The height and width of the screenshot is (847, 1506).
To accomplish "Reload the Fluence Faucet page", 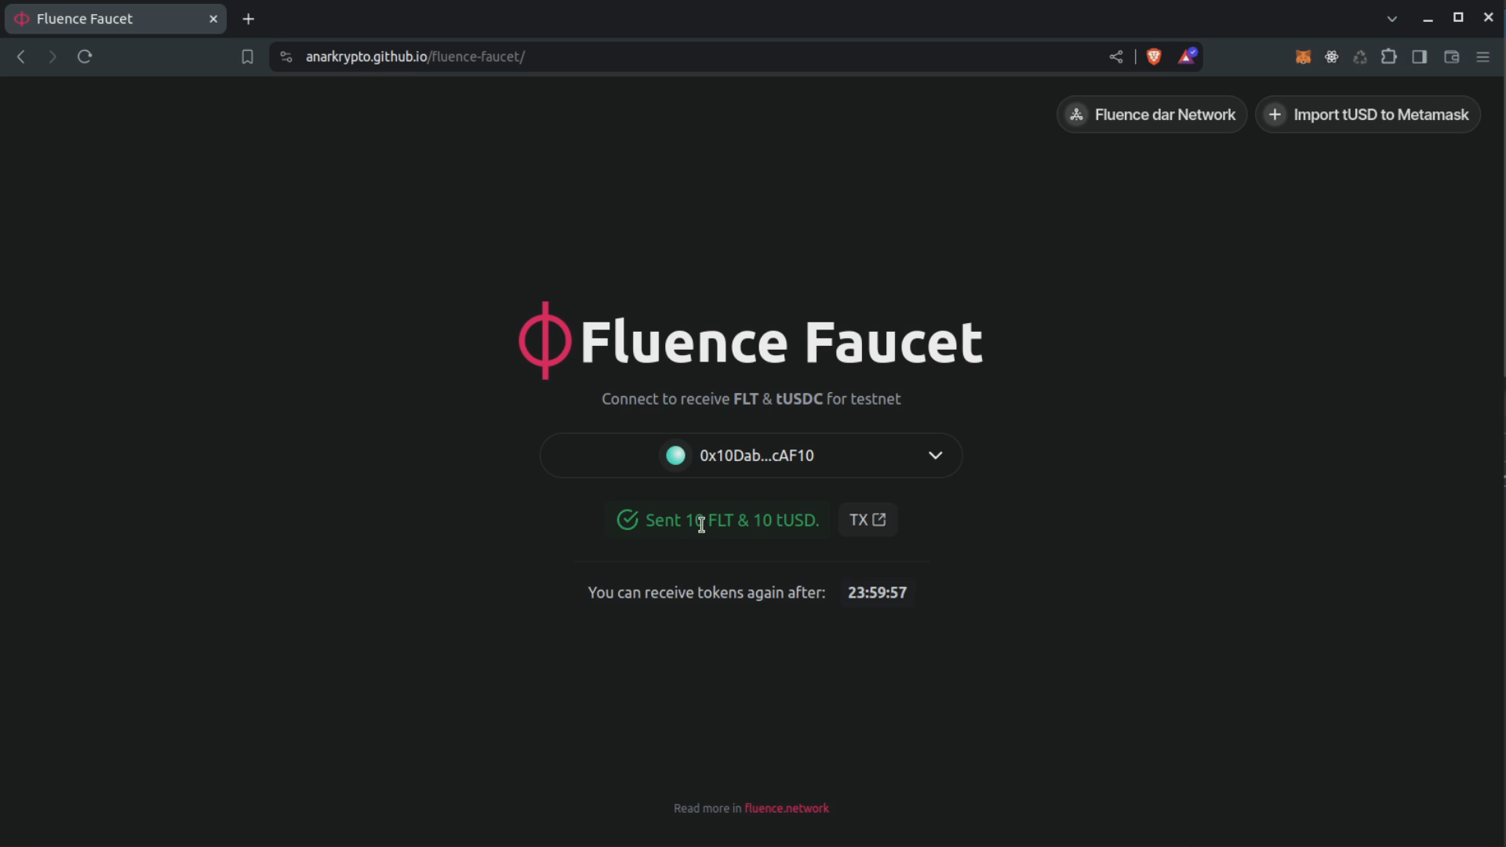I will click(x=85, y=56).
